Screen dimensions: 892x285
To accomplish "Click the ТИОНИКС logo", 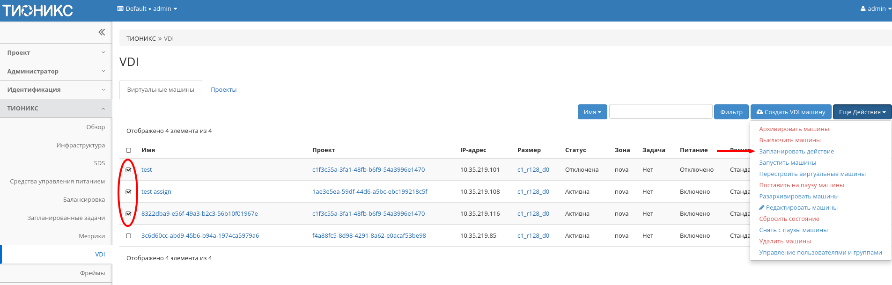I will (x=37, y=10).
